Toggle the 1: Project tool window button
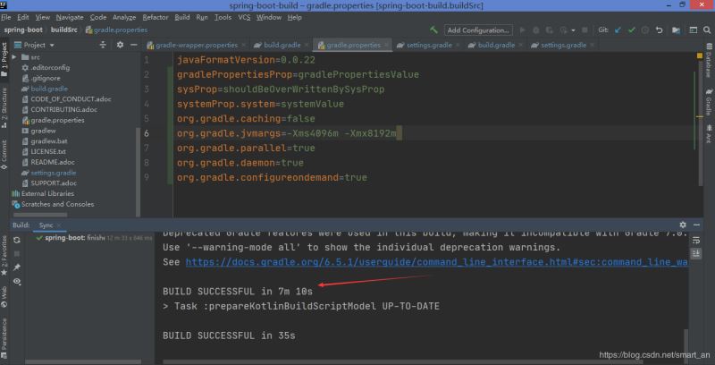 pyautogui.click(x=4, y=59)
